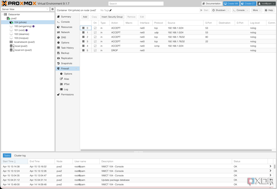Screen dimensions: 277x189
Task: Open the Snapshots panel
Action: tap(66, 63)
